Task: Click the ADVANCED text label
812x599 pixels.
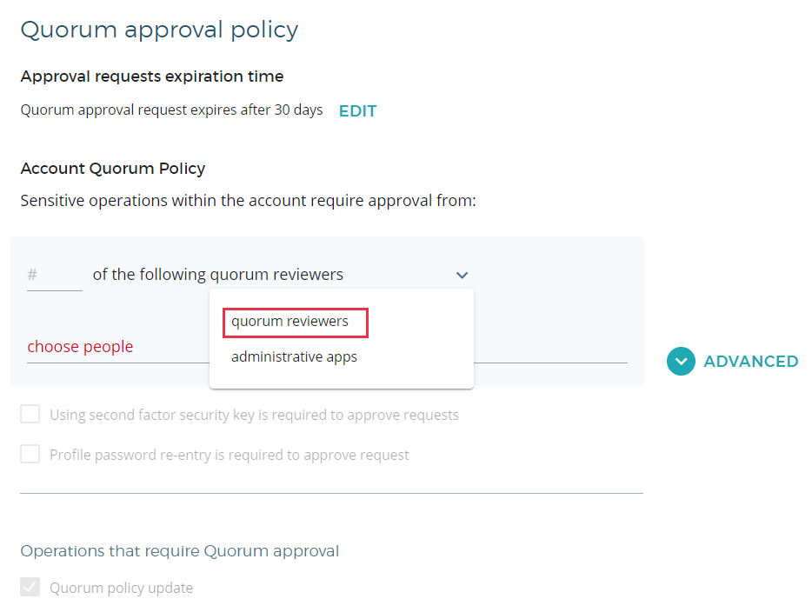Action: point(751,362)
